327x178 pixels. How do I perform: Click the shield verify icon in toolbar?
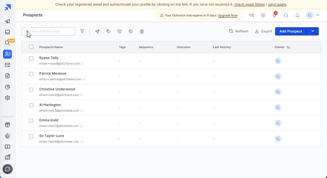pos(119,31)
